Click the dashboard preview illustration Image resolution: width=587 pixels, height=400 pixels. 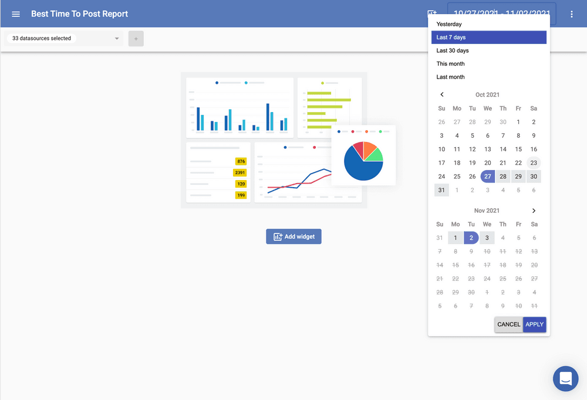(x=274, y=140)
